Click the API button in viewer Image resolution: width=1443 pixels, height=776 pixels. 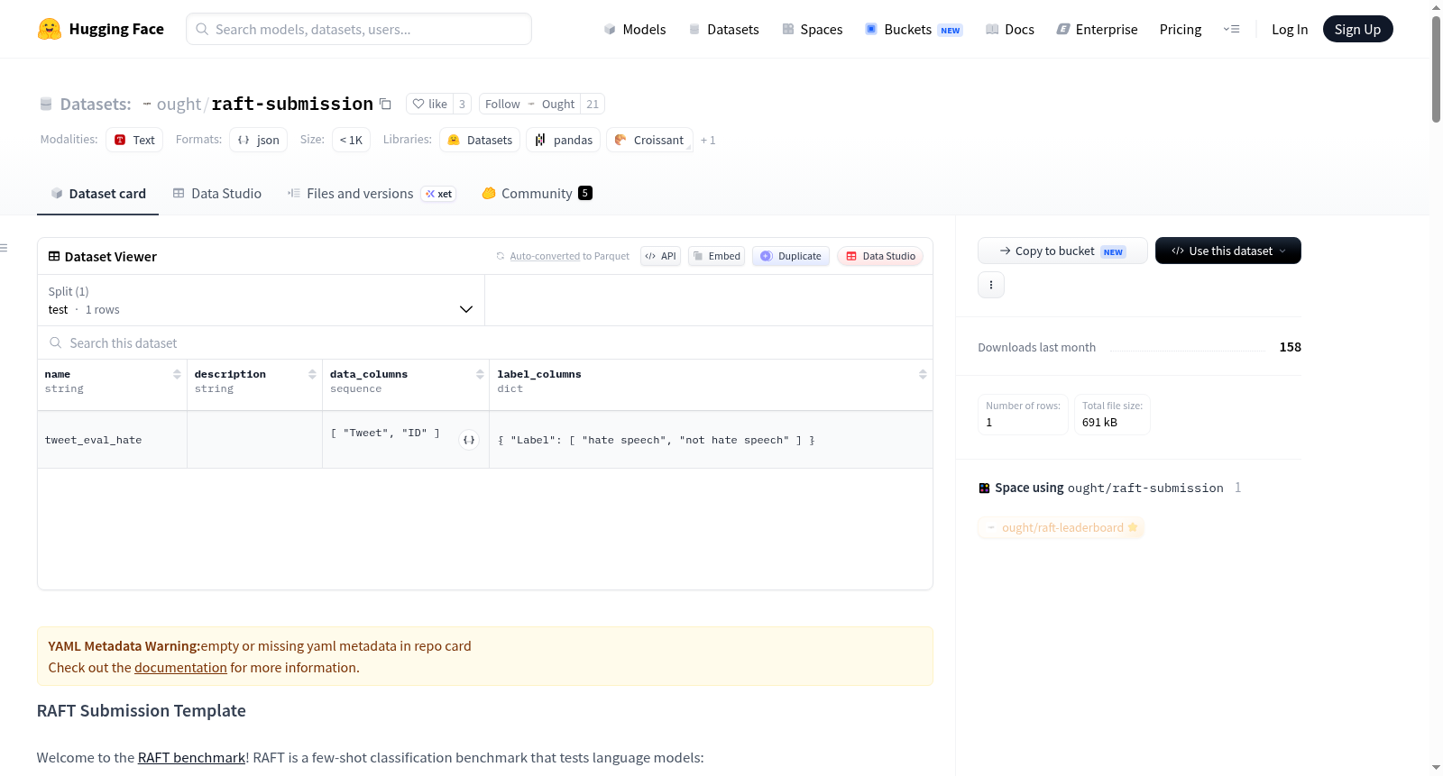click(660, 256)
